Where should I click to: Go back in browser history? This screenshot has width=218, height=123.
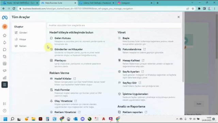(x=4, y=9)
